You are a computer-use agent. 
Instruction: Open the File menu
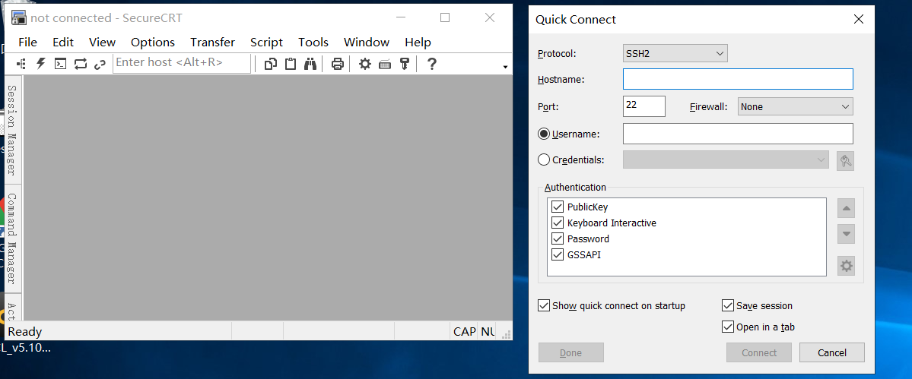[x=27, y=43]
